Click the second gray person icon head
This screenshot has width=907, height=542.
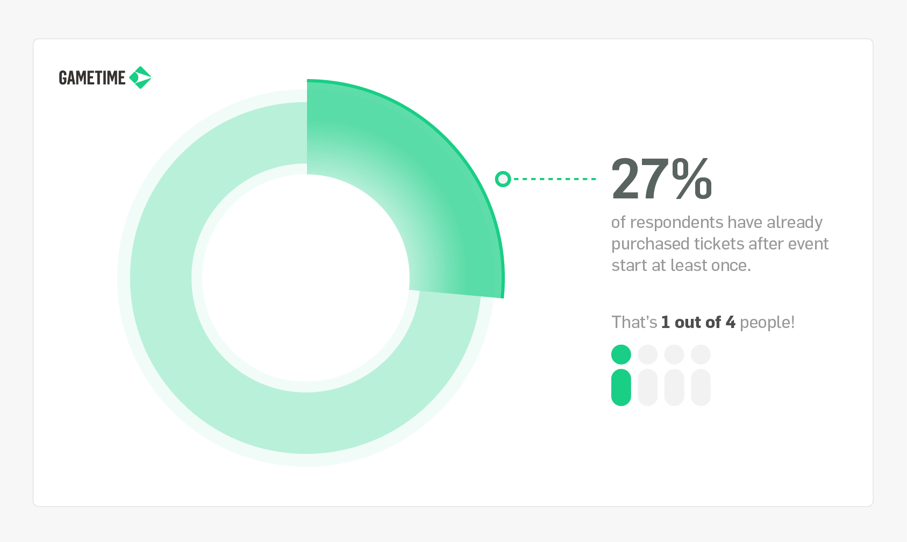(x=648, y=355)
